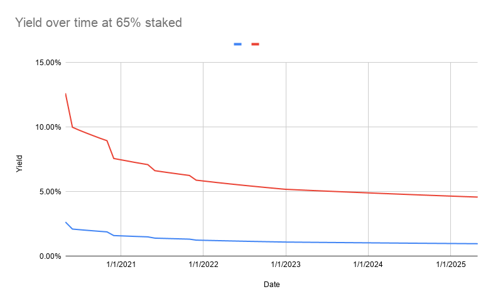This screenshot has height=304, width=493.
Task: Click the red line at its 10% bend
Action: tap(73, 127)
